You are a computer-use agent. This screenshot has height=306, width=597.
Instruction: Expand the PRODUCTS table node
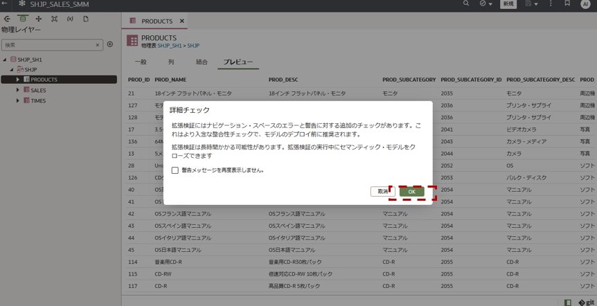pos(17,80)
